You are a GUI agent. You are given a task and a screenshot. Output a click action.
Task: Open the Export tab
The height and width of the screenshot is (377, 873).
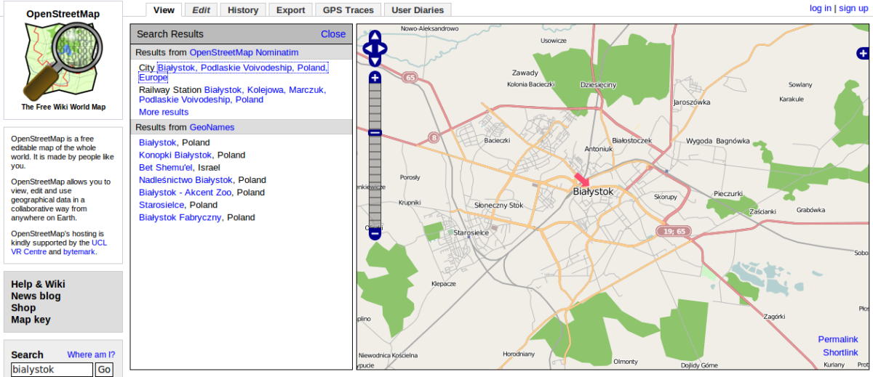click(x=290, y=9)
